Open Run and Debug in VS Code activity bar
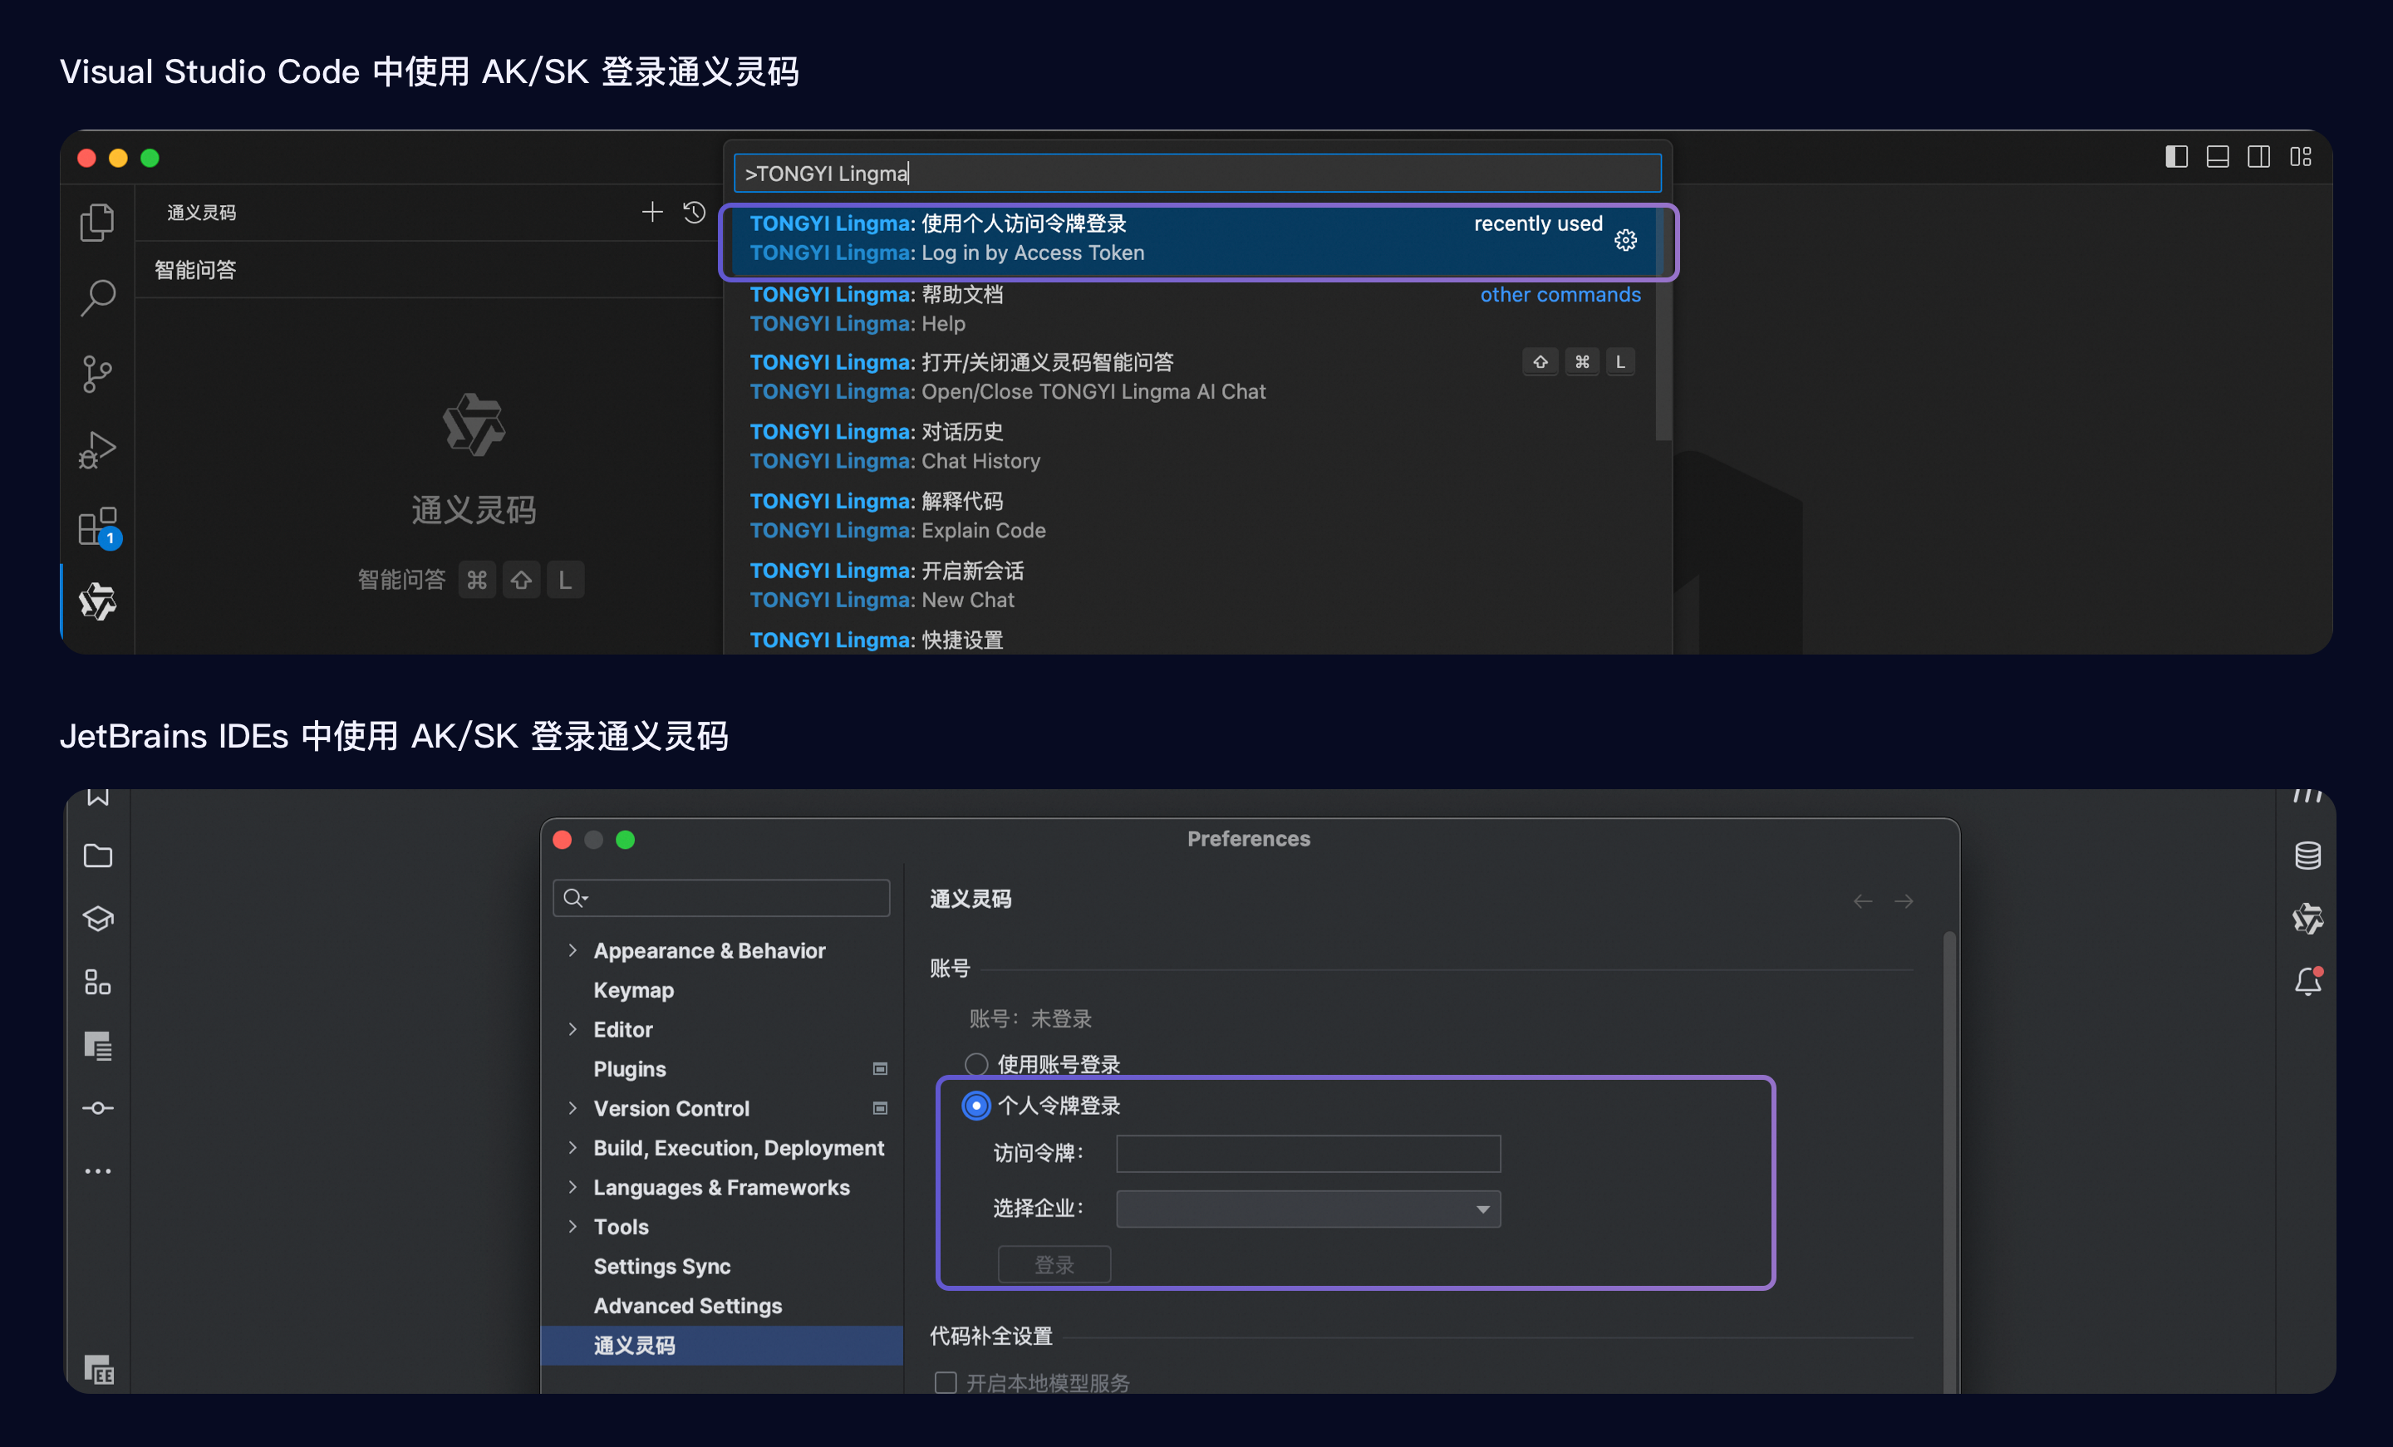 point(97,449)
